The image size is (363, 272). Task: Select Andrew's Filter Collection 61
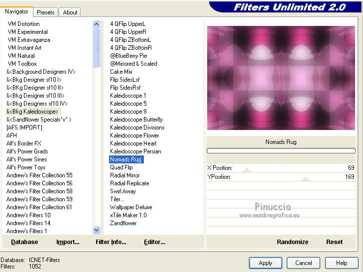[39, 207]
